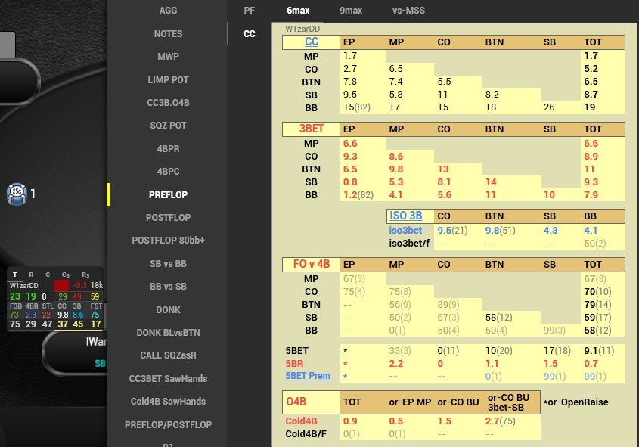Click 5BR MP value 2.2

pyautogui.click(x=395, y=364)
